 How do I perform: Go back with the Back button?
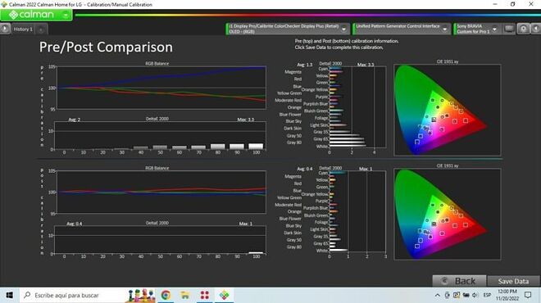point(459,281)
